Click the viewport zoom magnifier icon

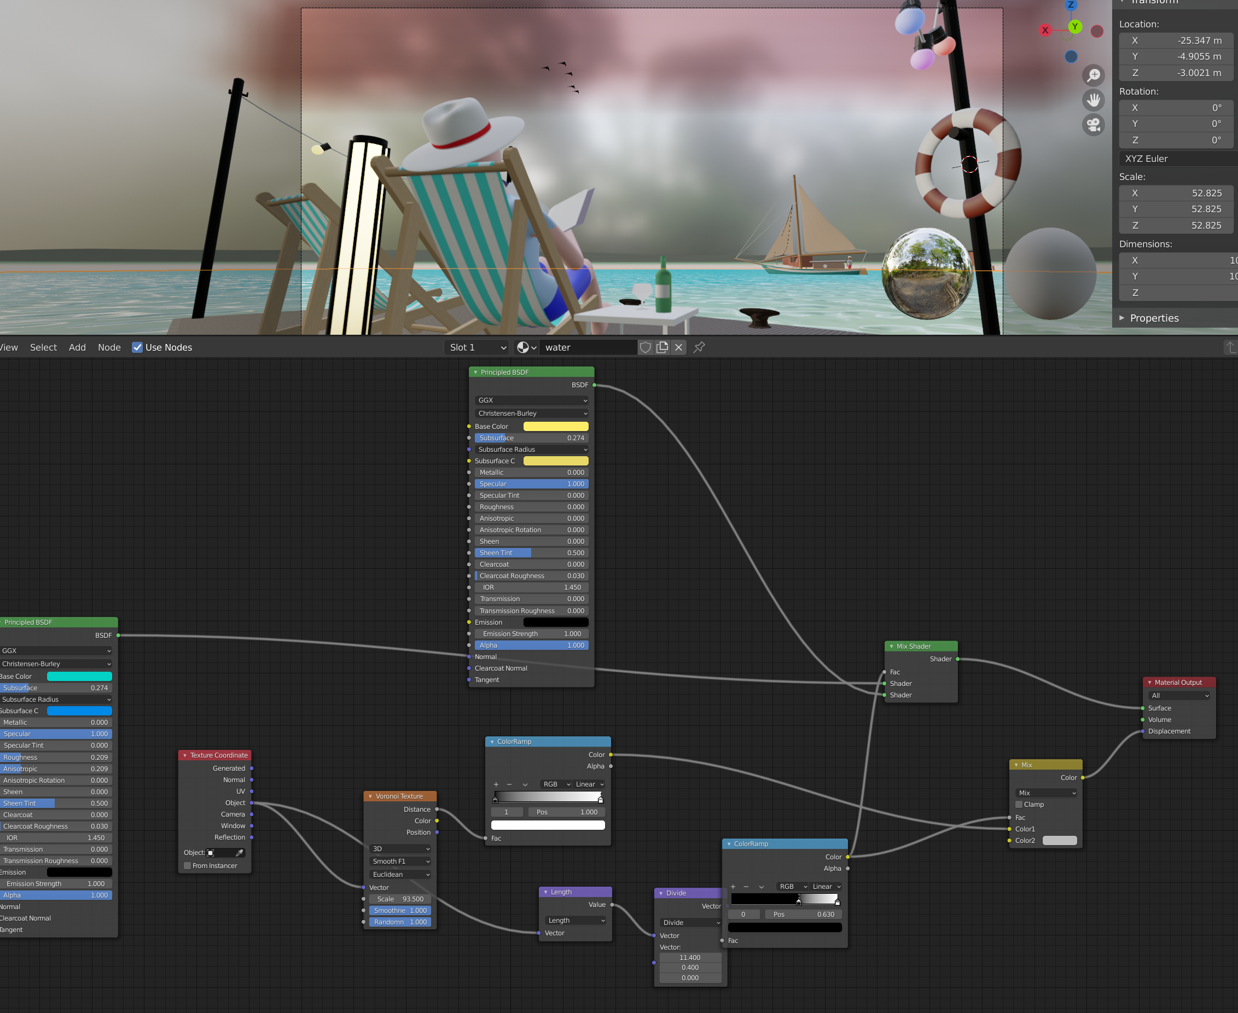point(1093,76)
